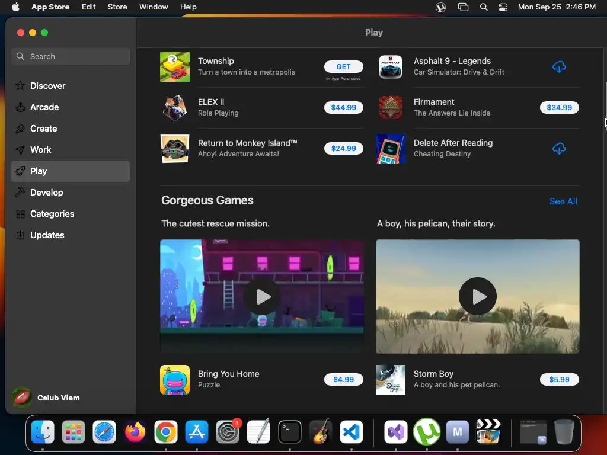Click uTorrent menu bar status icon
The image size is (607, 455).
coord(440,7)
